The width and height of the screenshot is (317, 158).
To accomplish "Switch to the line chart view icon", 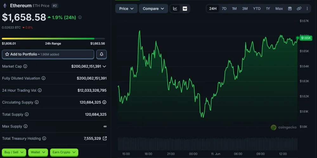I will tap(175, 9).
